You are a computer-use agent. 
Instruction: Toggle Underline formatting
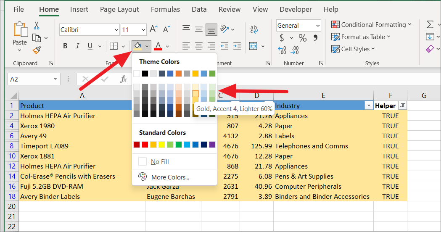[90, 46]
